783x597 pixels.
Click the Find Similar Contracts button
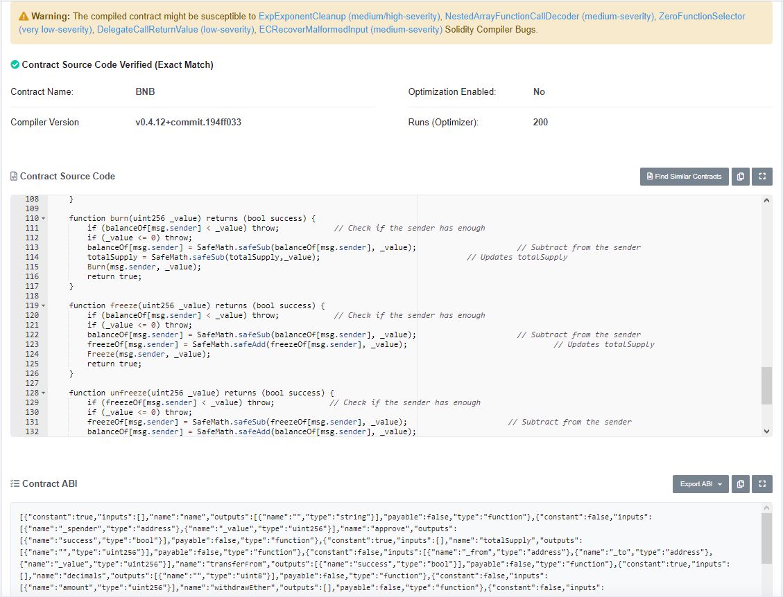click(x=684, y=176)
